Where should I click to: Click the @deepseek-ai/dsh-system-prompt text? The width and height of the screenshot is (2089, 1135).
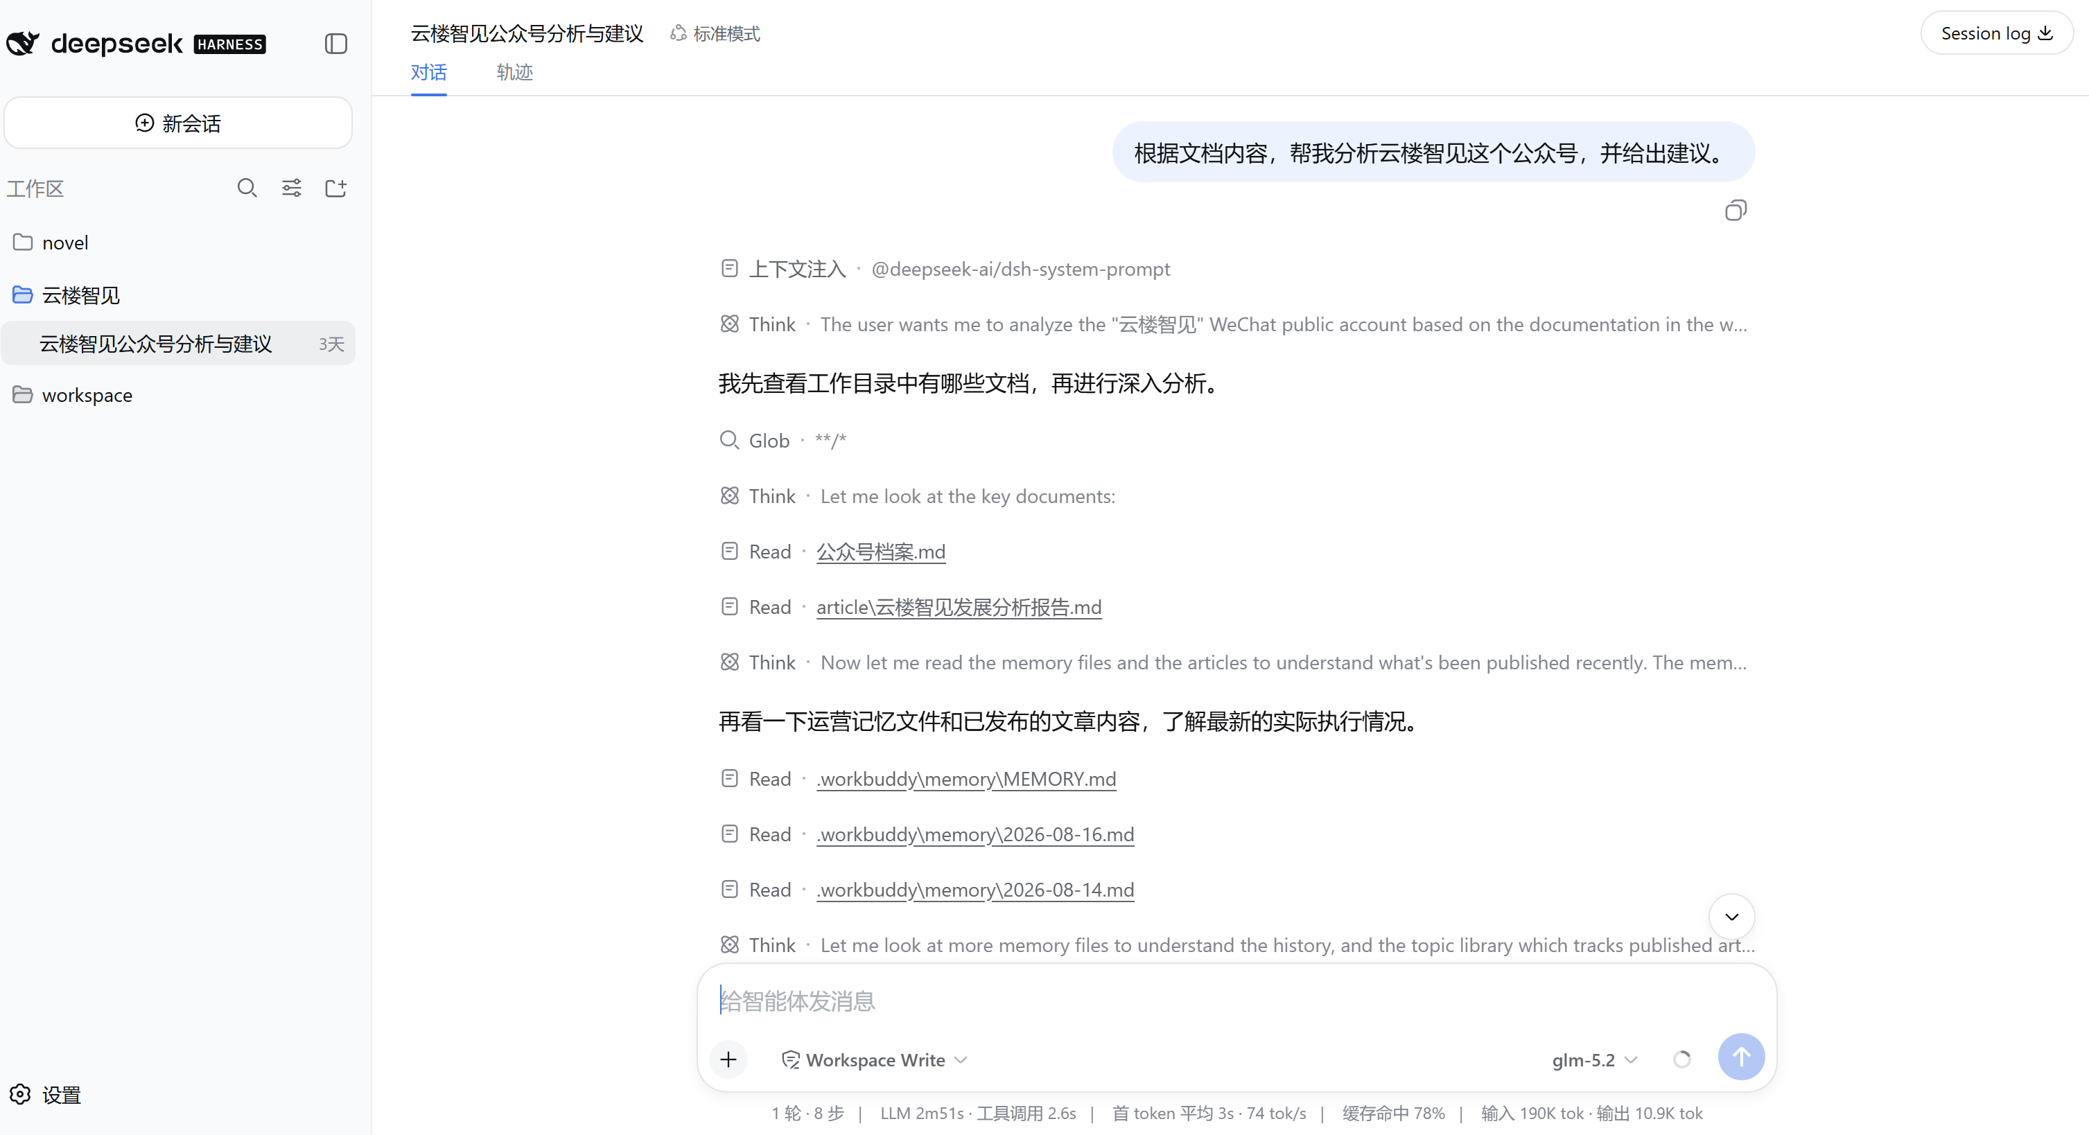(1020, 269)
